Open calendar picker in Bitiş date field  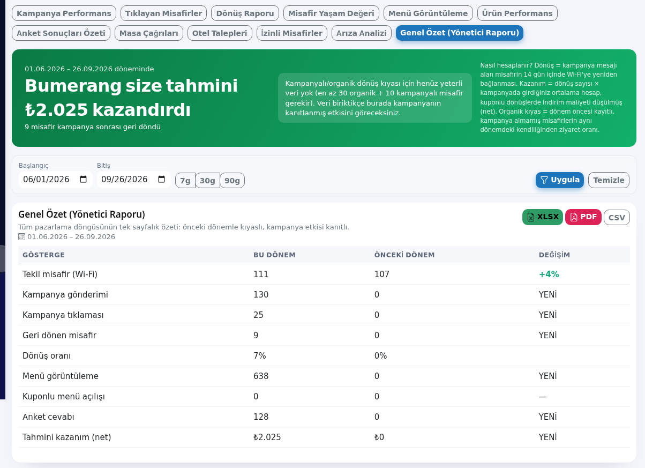(x=162, y=180)
